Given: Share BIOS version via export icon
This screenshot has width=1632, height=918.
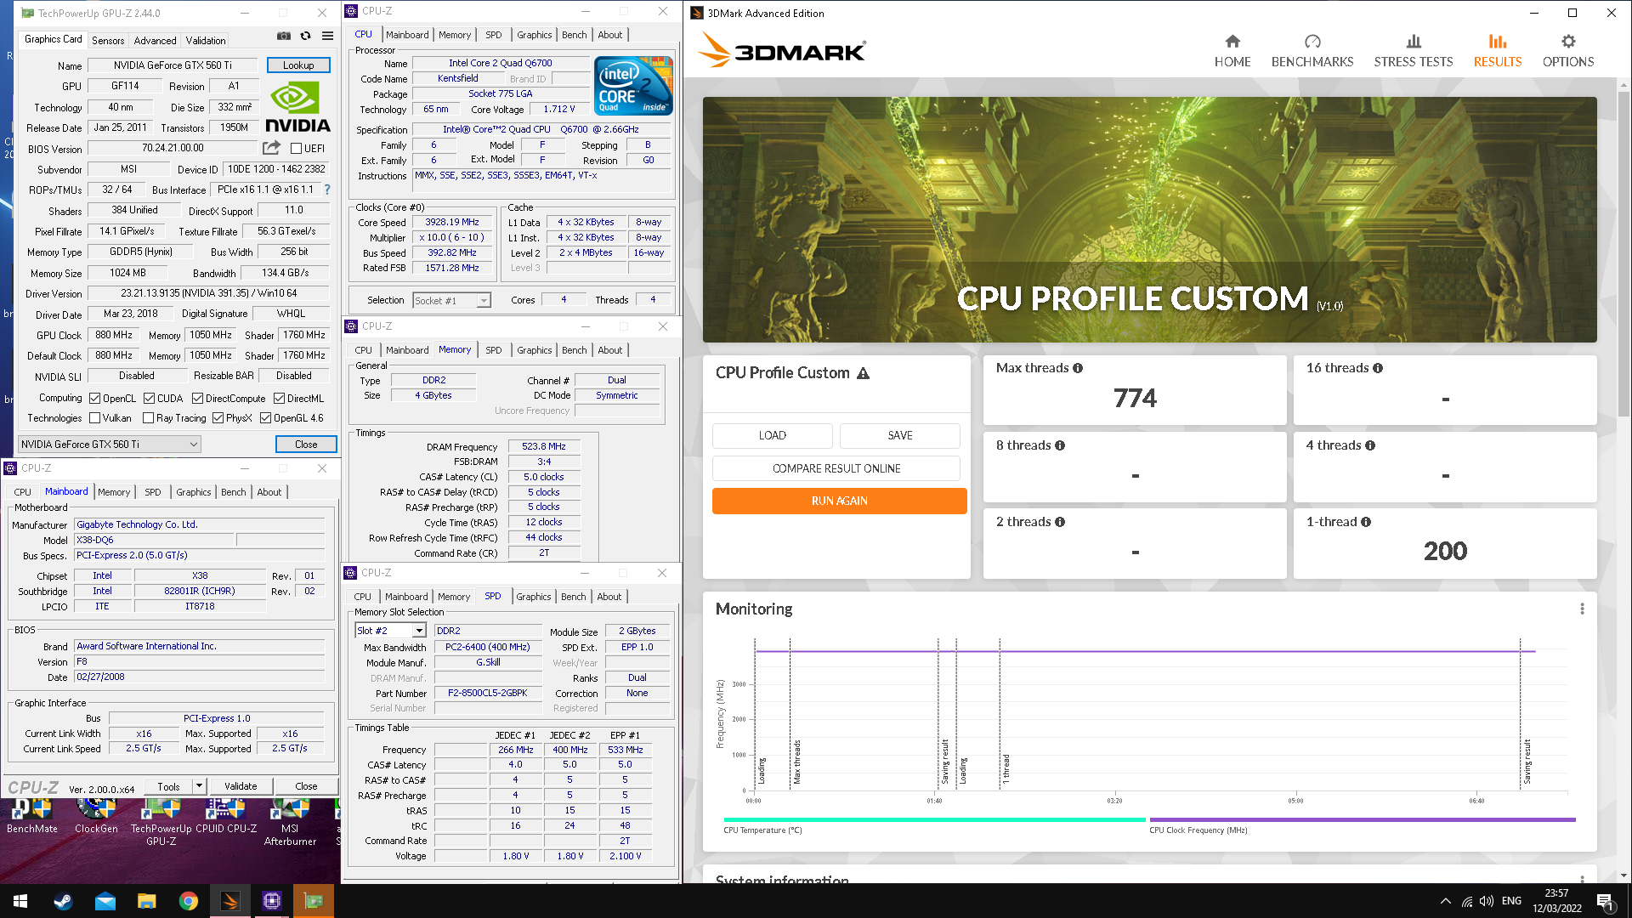Looking at the screenshot, I should click(x=271, y=148).
